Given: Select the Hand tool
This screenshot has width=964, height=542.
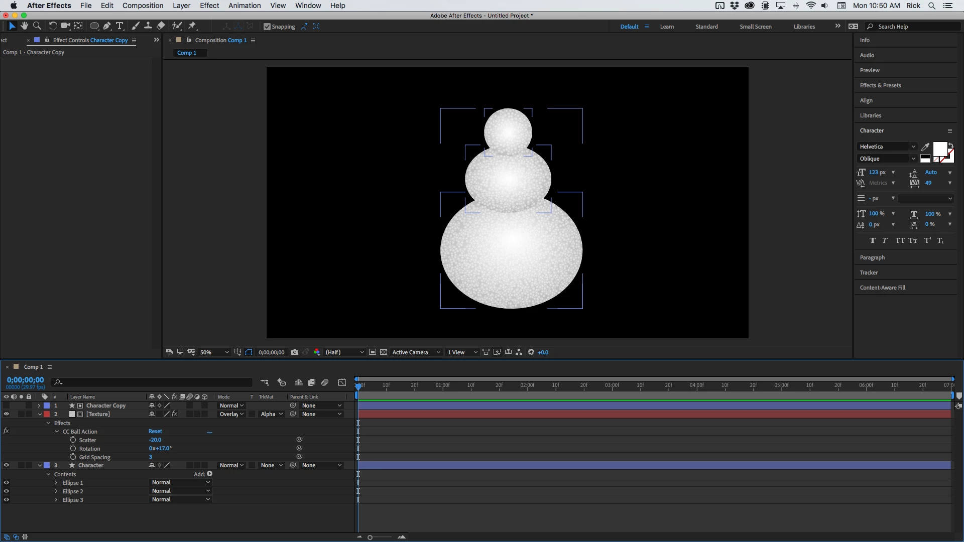Looking at the screenshot, I should coord(24,26).
